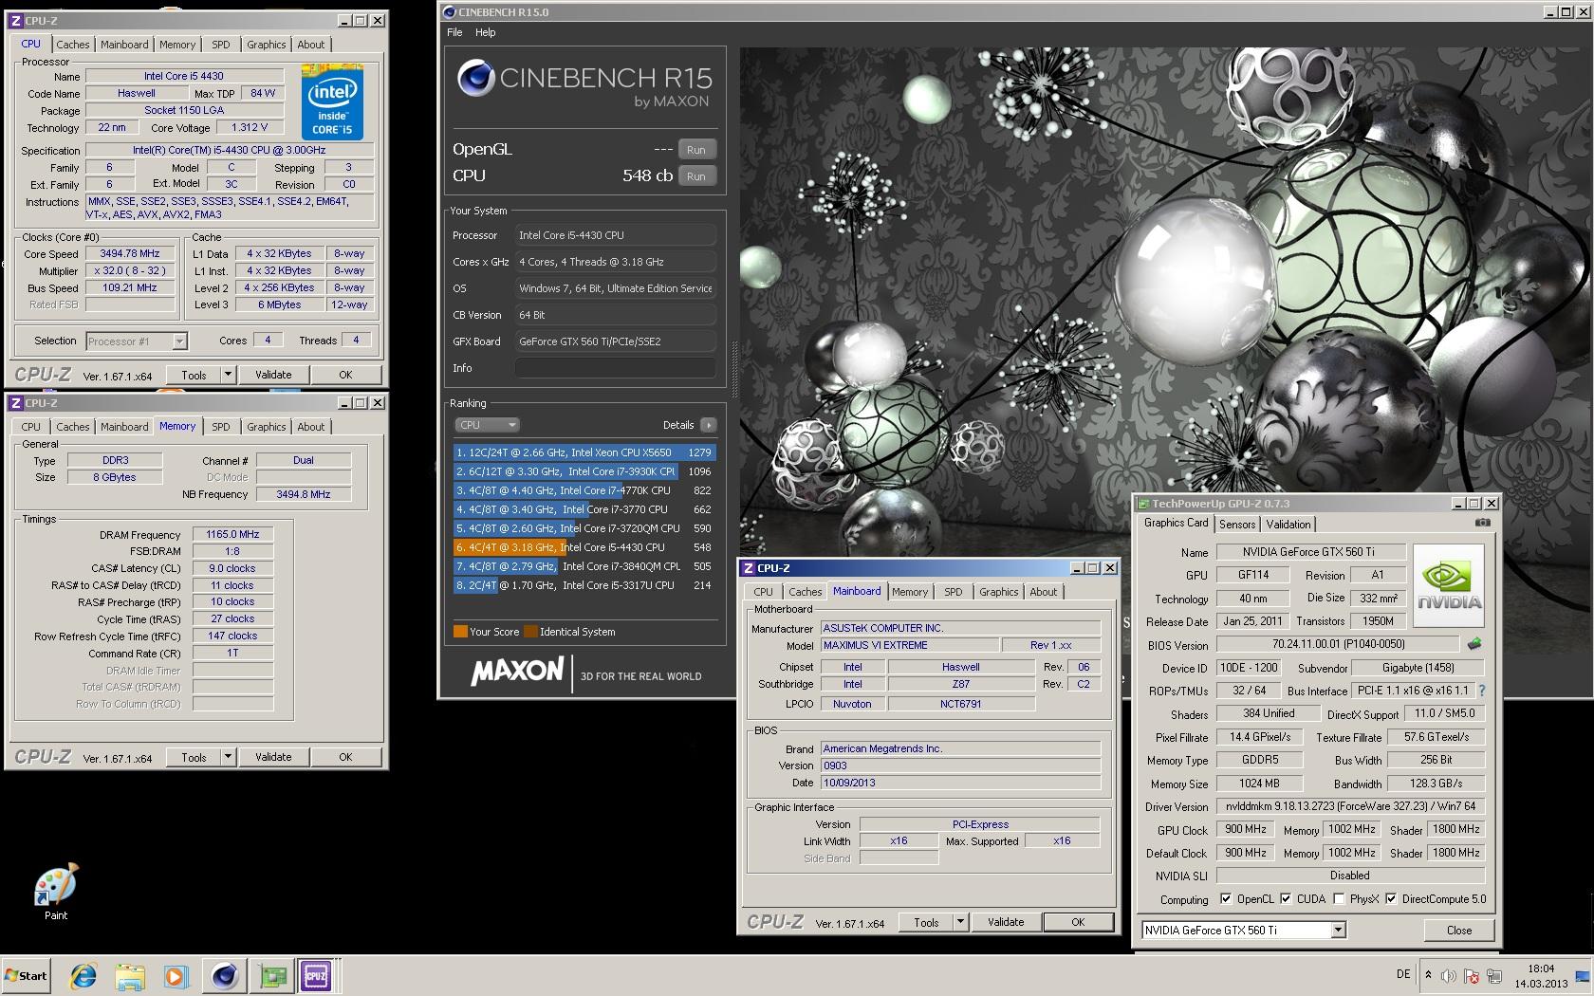The height and width of the screenshot is (996, 1594).
Task: Select the Intel Xeon X5650 ranking row
Action: point(584,452)
